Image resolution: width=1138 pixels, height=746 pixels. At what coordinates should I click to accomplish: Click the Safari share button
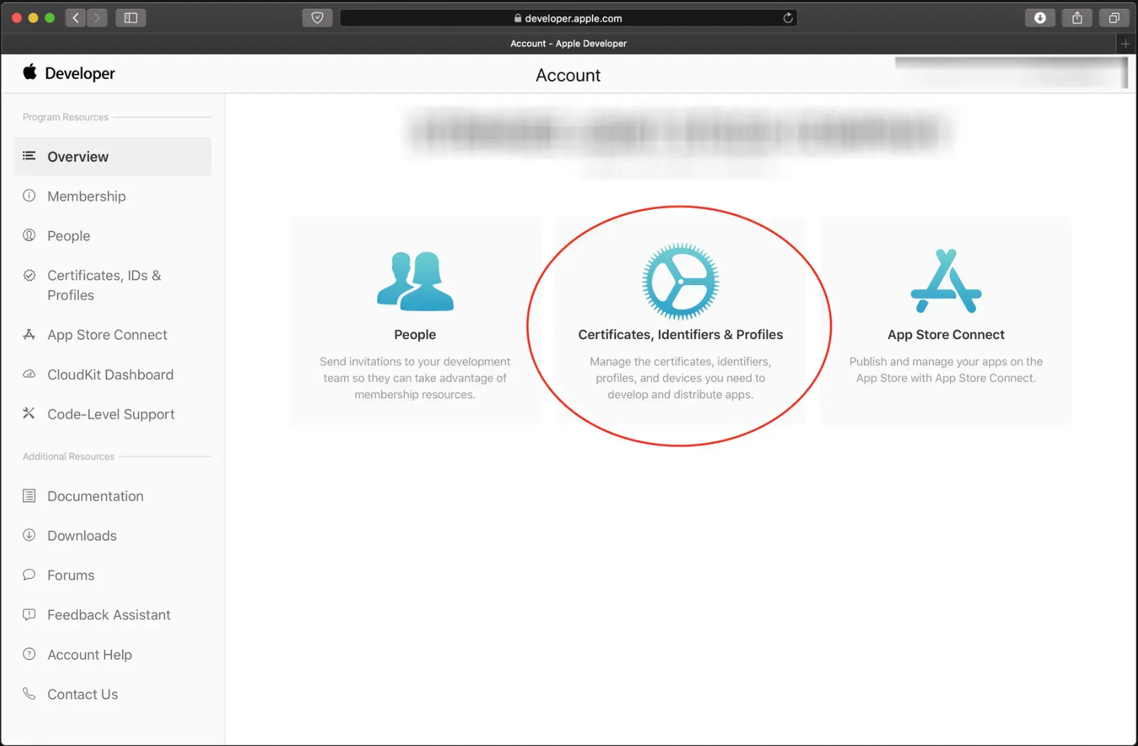coord(1077,18)
